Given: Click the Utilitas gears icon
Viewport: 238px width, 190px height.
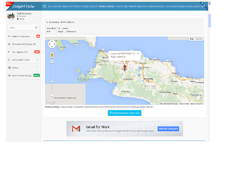Looking at the screenshot, I should point(9,68).
